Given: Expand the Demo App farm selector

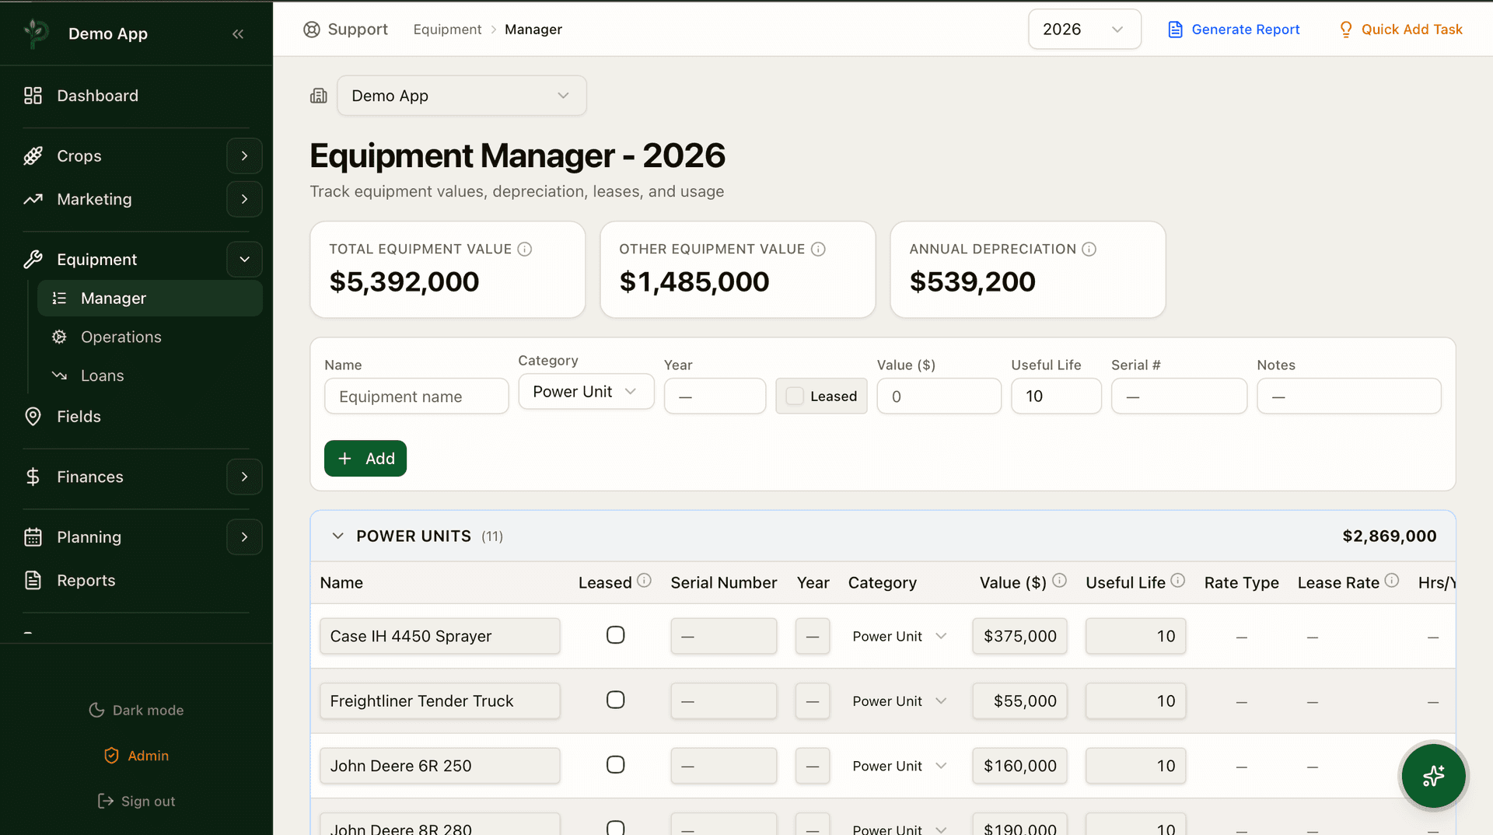Looking at the screenshot, I should pos(461,96).
